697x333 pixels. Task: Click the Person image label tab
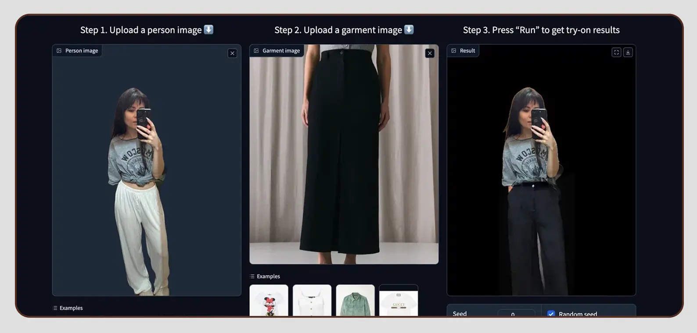[x=81, y=51]
